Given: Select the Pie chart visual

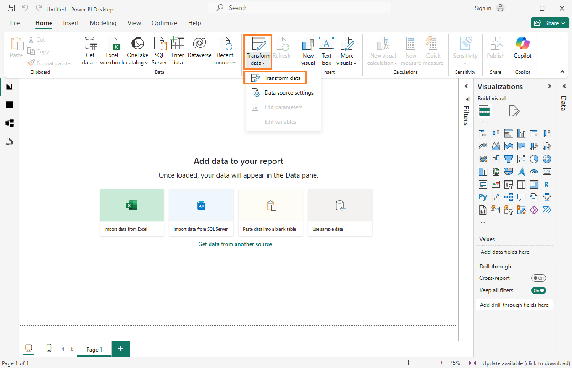Looking at the screenshot, I should click(x=534, y=158).
